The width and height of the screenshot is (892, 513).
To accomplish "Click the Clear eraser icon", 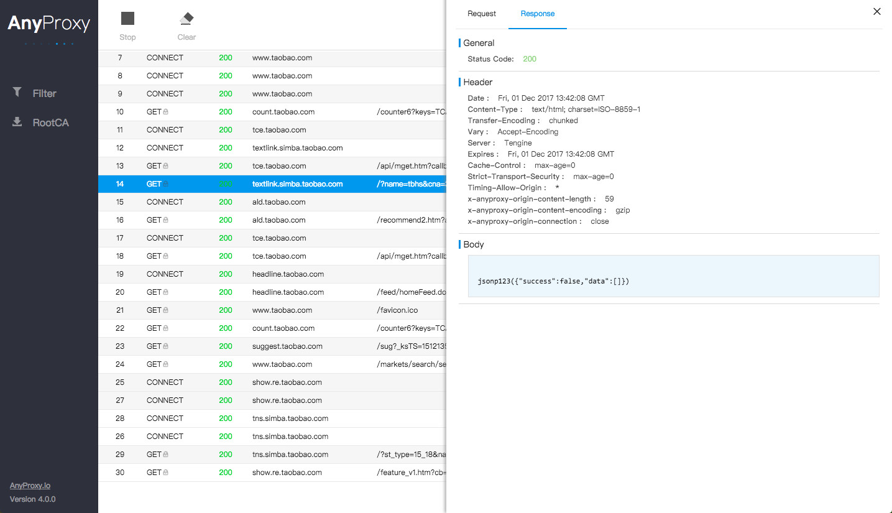I will point(186,19).
